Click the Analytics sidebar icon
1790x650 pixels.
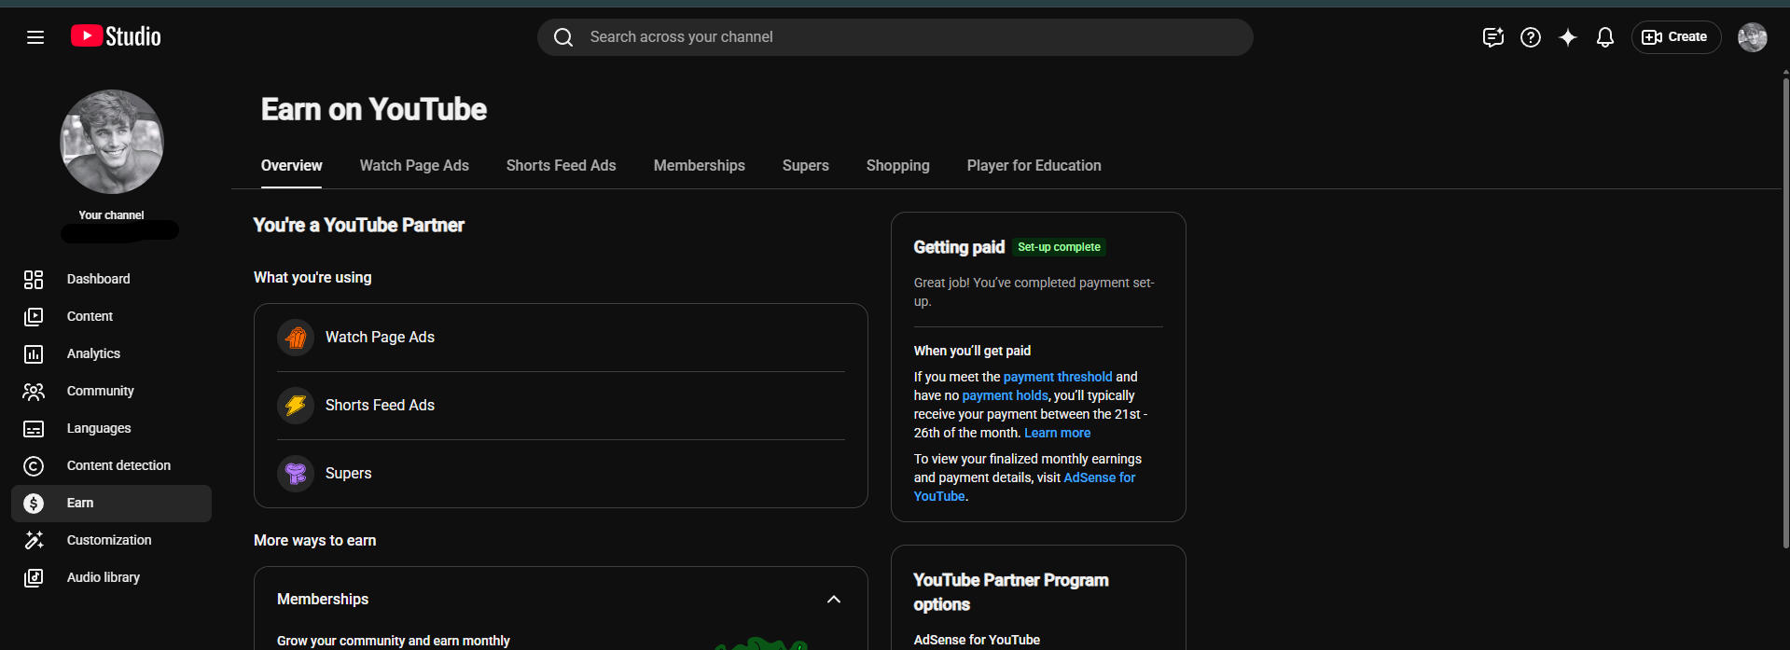pyautogui.click(x=34, y=353)
